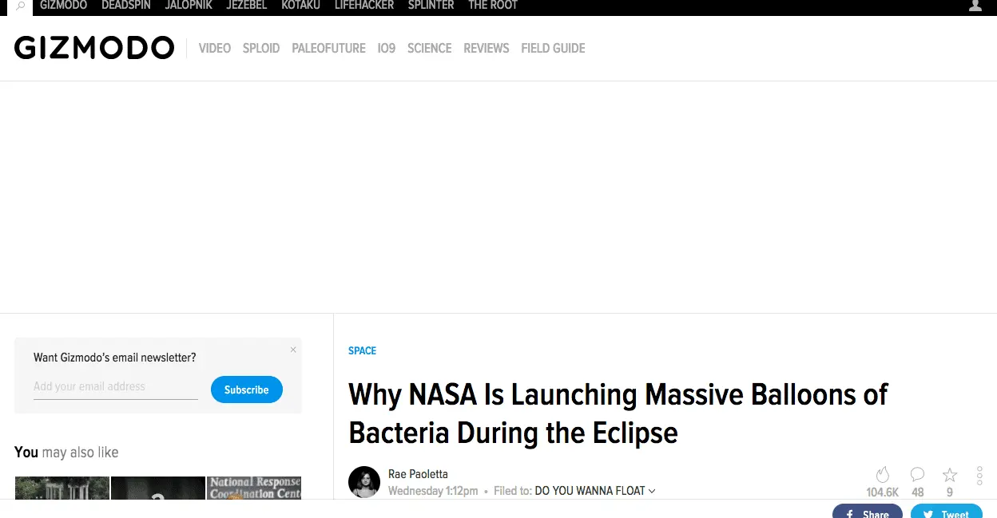This screenshot has height=518, width=997.
Task: Click the Wednesday 1:12pm timestamp
Action: [433, 491]
